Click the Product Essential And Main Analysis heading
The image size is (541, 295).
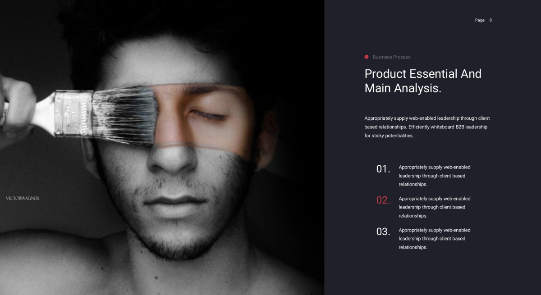point(423,81)
